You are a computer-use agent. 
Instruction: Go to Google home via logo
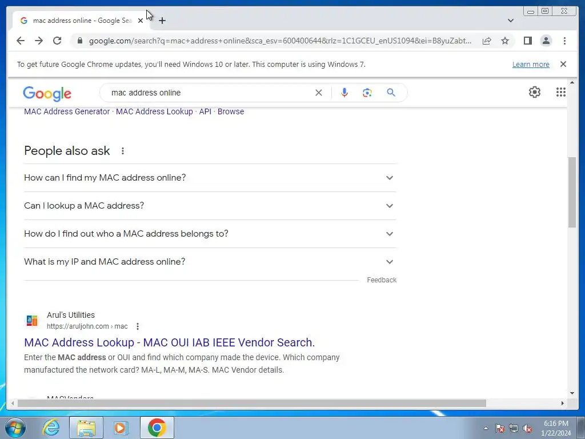[47, 93]
